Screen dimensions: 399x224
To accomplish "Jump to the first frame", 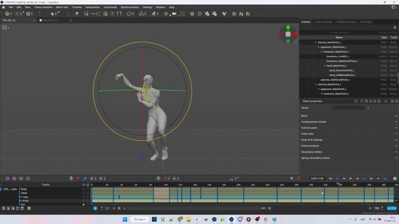I will coord(330,179).
